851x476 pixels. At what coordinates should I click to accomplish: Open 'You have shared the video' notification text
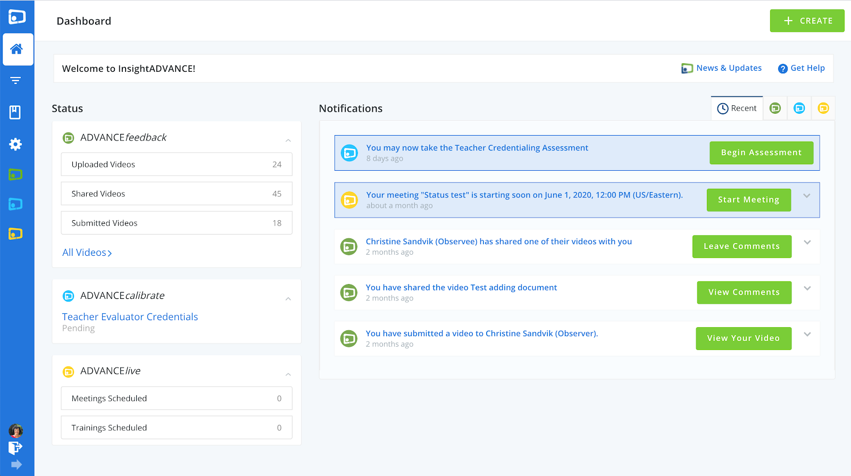pyautogui.click(x=461, y=288)
